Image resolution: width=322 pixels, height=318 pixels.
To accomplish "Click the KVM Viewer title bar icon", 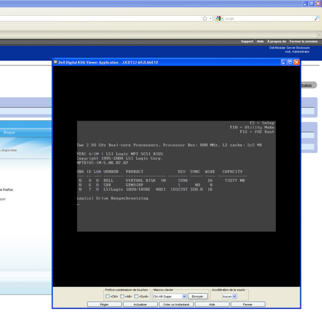I will point(56,62).
